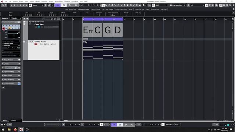This screenshot has height=132, width=235.
Task: Open the MIDI menu
Action: point(26,1)
